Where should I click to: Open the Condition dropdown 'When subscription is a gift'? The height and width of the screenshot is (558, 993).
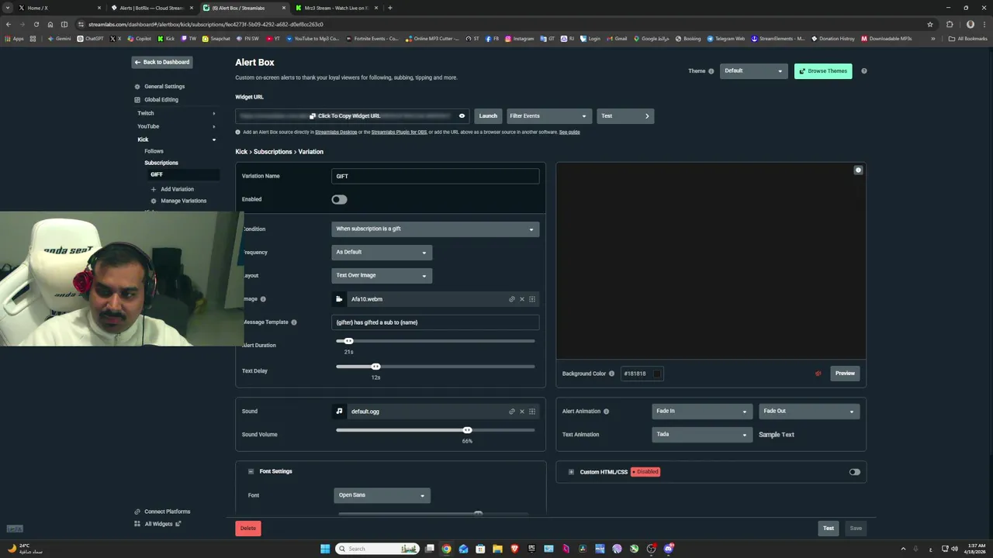[x=435, y=229]
